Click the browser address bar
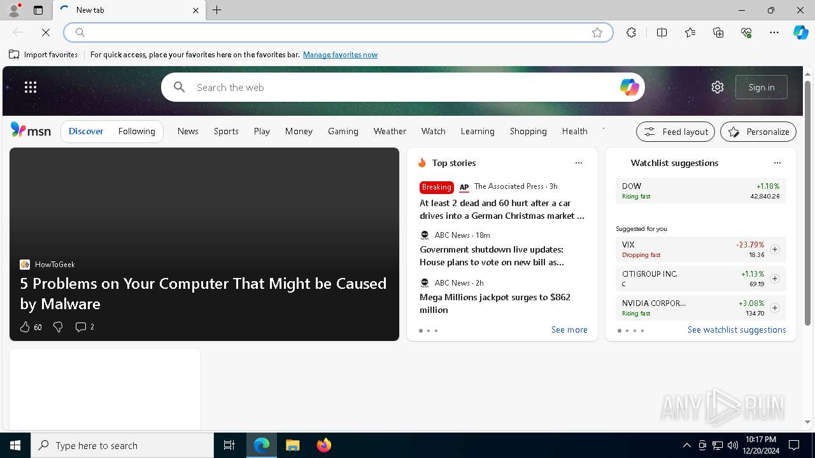Image resolution: width=815 pixels, height=458 pixels. point(337,32)
